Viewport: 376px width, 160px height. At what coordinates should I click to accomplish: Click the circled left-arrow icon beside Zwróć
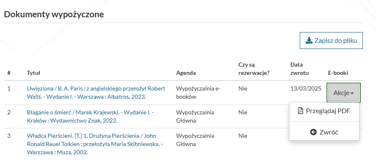click(x=313, y=132)
